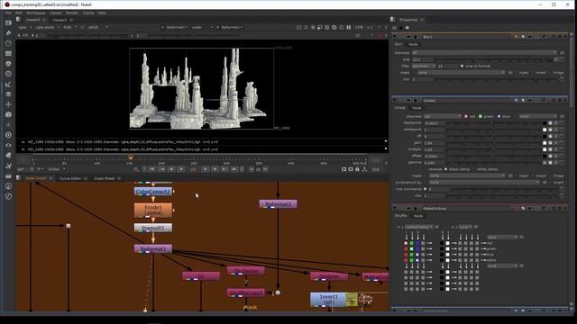Jump to the last frame

234,169
